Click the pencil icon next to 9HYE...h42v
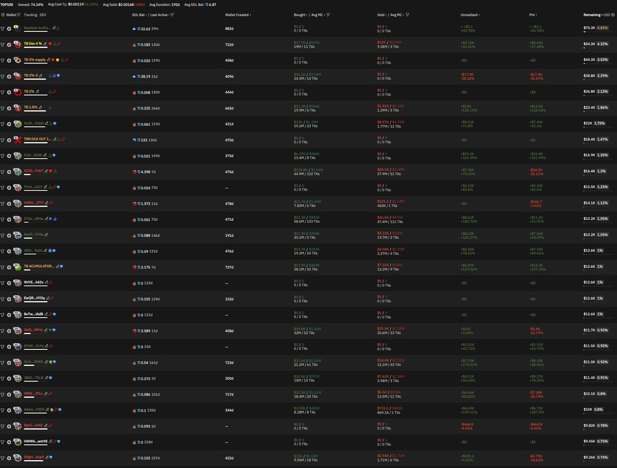The image size is (617, 468). coord(46,282)
